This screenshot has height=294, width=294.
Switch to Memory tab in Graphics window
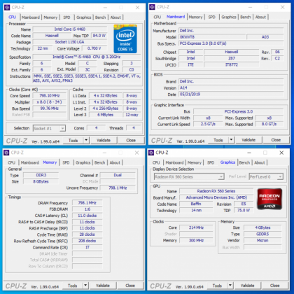click(195, 162)
